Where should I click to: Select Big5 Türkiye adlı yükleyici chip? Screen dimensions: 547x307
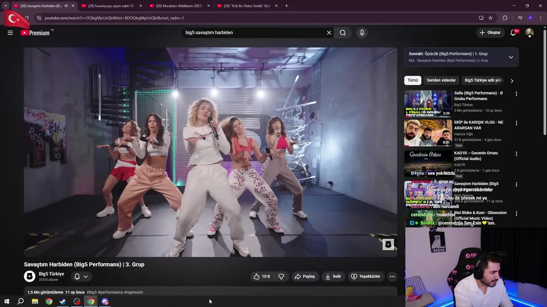pyautogui.click(x=484, y=80)
